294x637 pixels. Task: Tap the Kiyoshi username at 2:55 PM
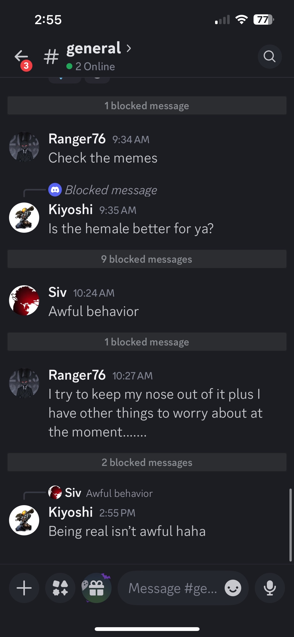[x=71, y=512]
